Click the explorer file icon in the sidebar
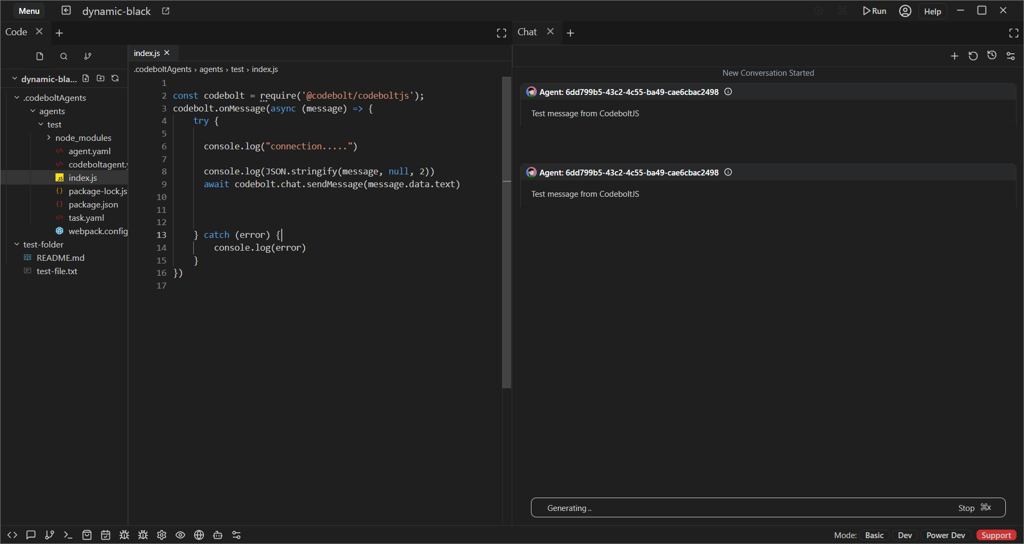 [x=39, y=56]
